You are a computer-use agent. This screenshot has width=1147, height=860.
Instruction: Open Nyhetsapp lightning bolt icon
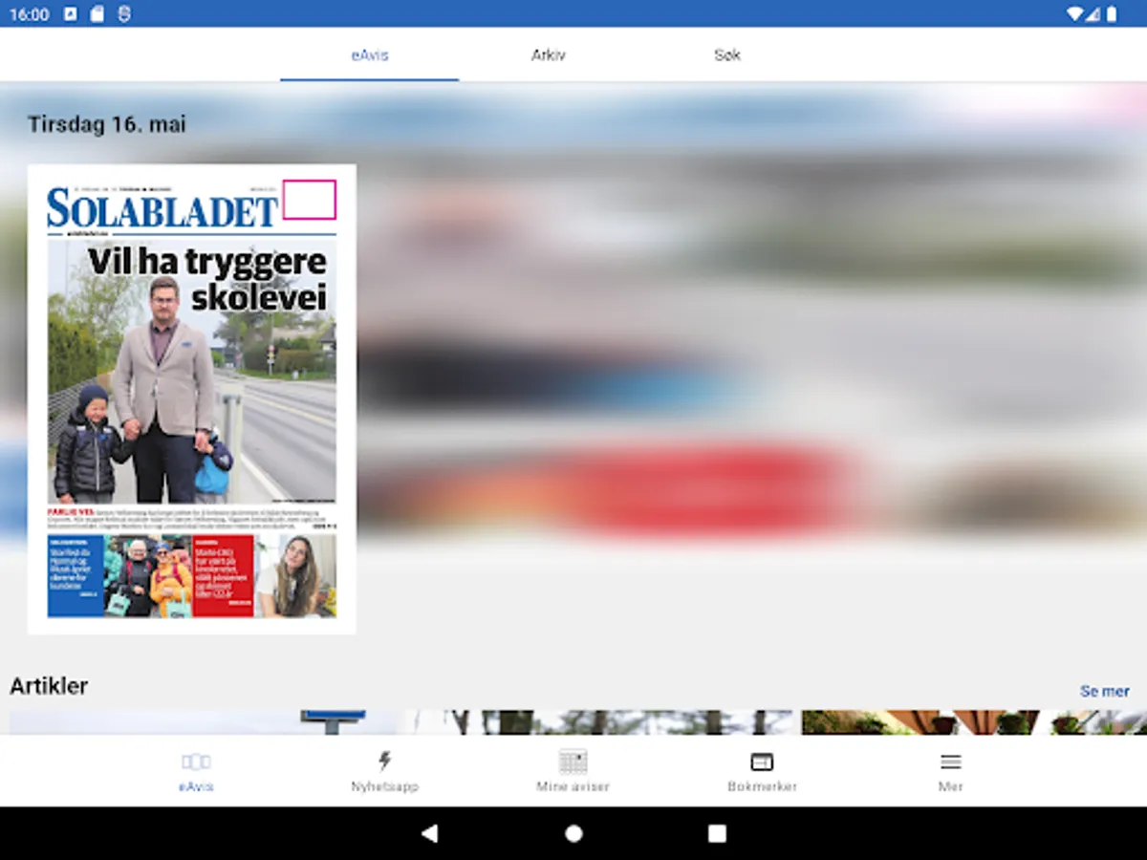click(384, 762)
